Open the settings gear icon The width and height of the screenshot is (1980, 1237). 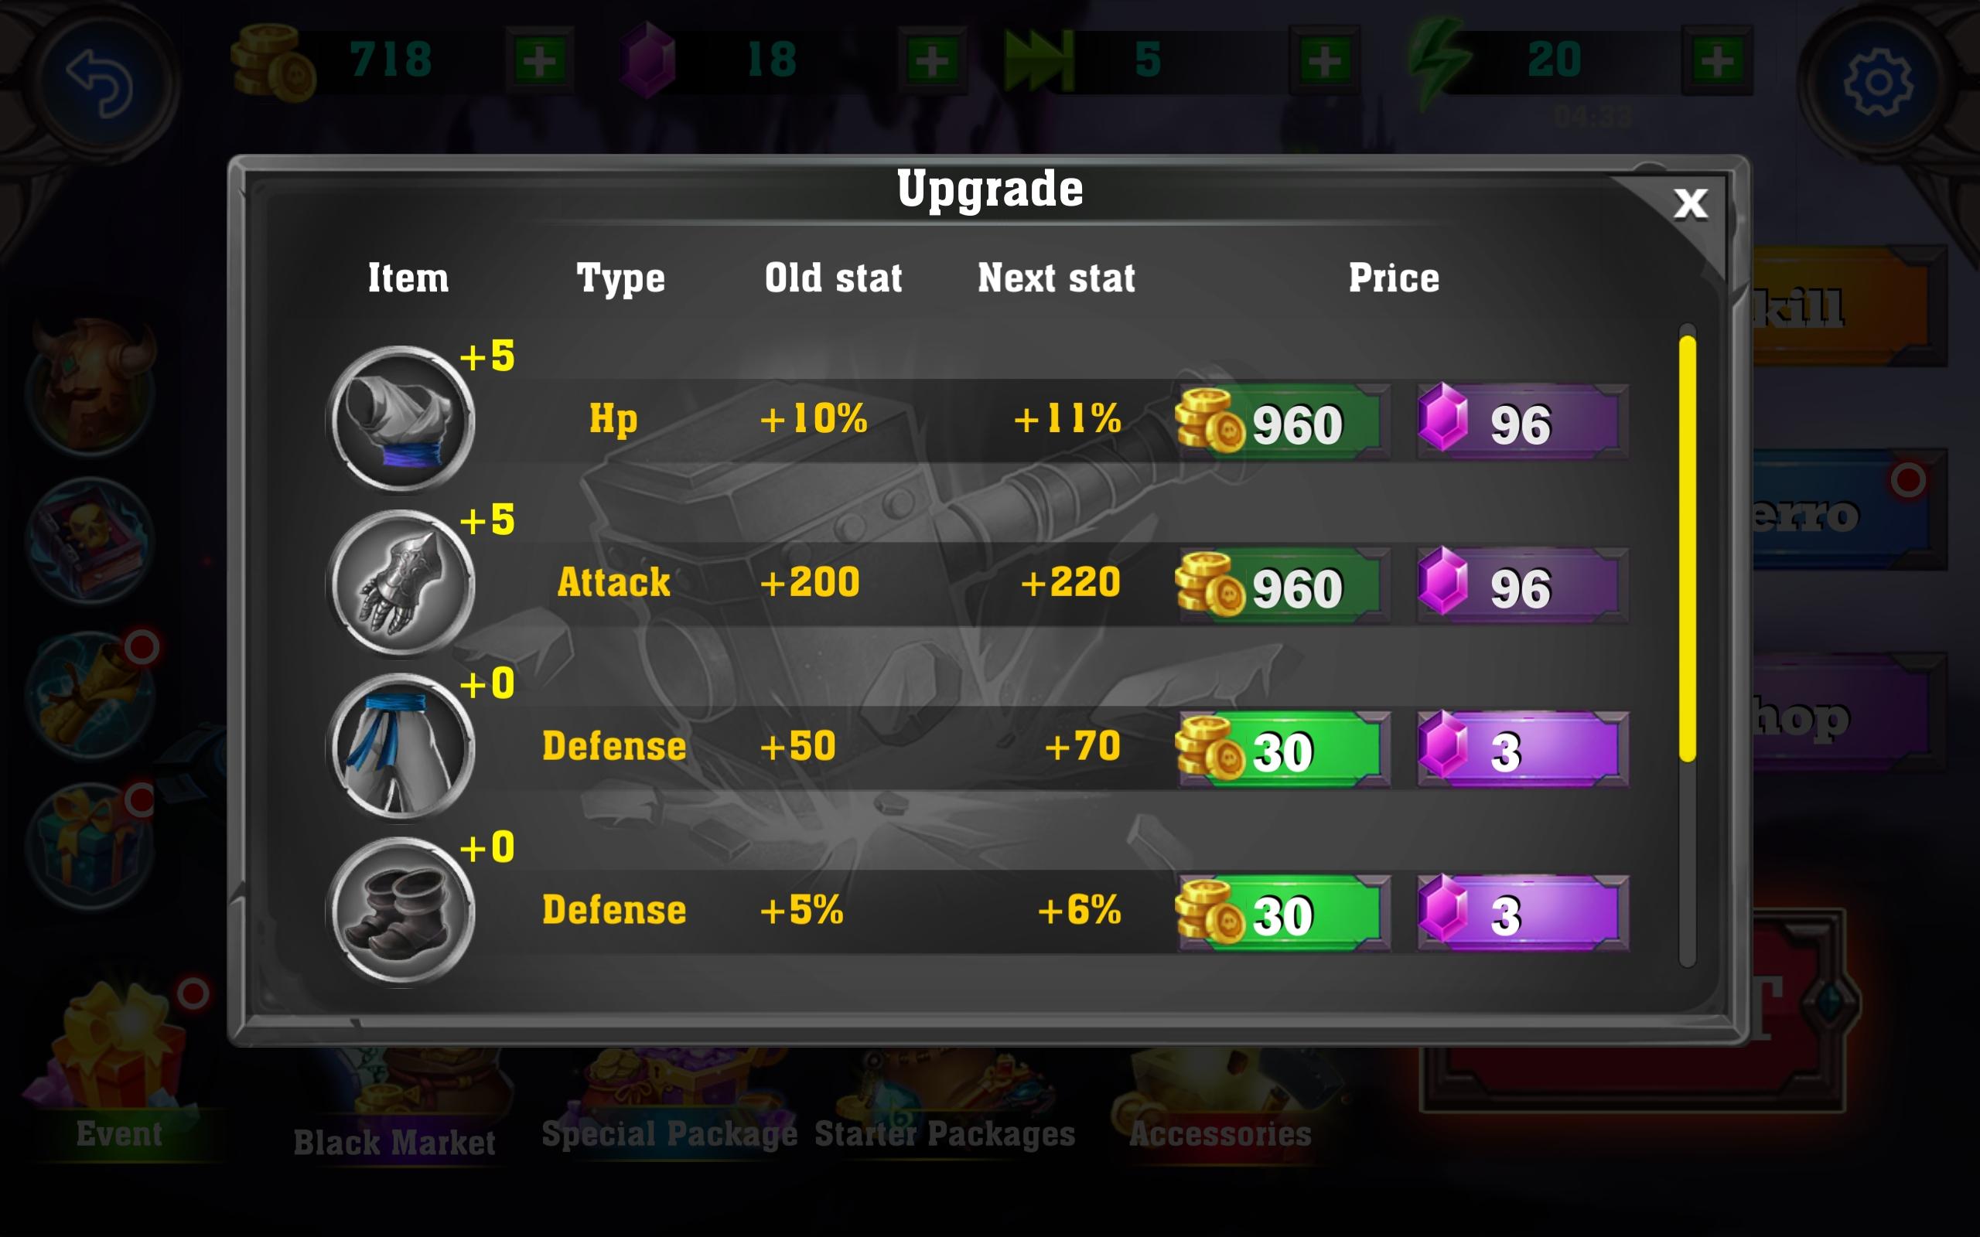click(1878, 82)
